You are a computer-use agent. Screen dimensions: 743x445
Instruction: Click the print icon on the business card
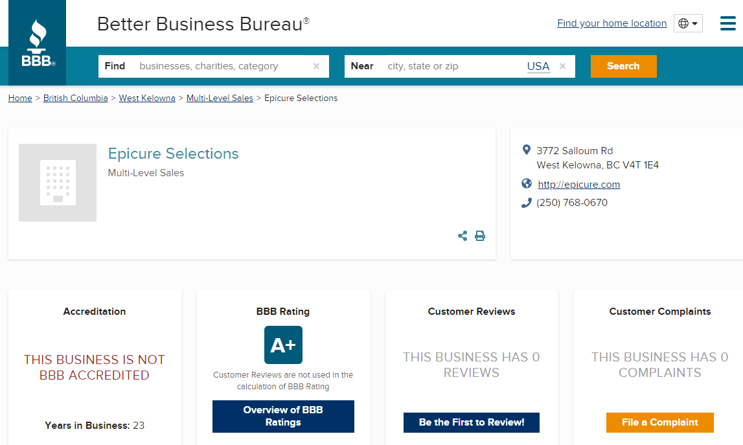pos(480,236)
